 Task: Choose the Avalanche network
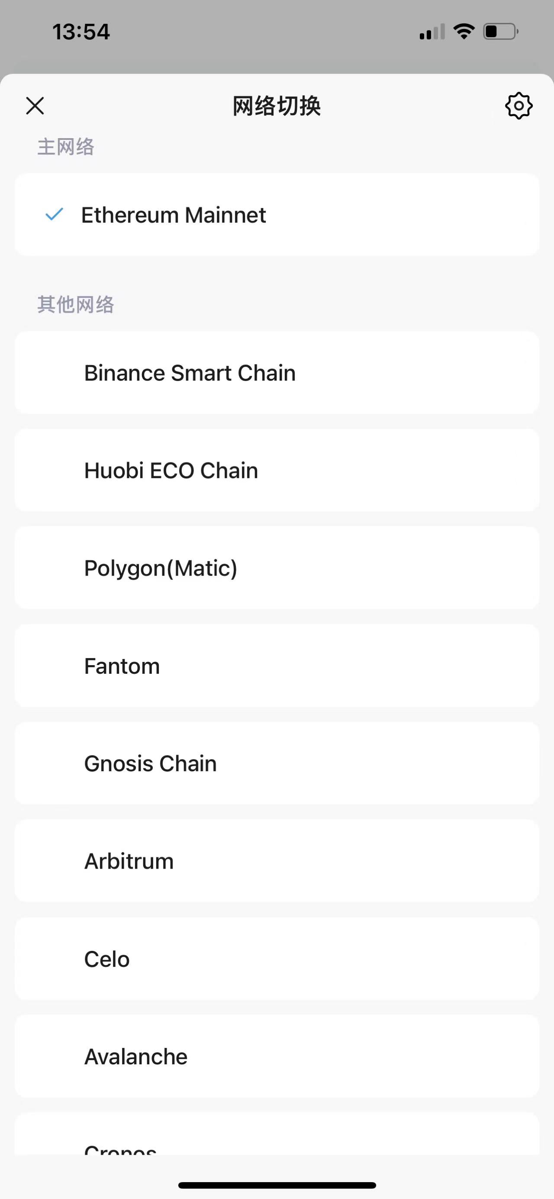pyautogui.click(x=277, y=1057)
